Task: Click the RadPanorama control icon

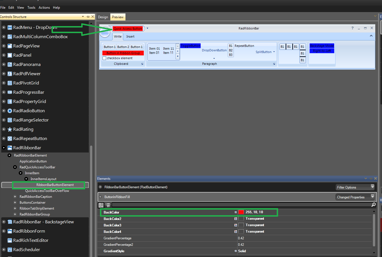Action: (x=10, y=65)
